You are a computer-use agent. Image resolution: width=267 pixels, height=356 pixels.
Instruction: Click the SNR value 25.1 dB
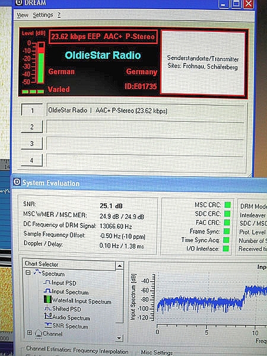(111, 206)
